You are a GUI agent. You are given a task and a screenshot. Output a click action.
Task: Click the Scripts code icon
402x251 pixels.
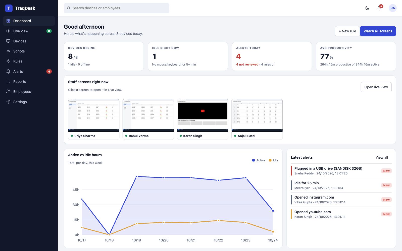[8, 51]
